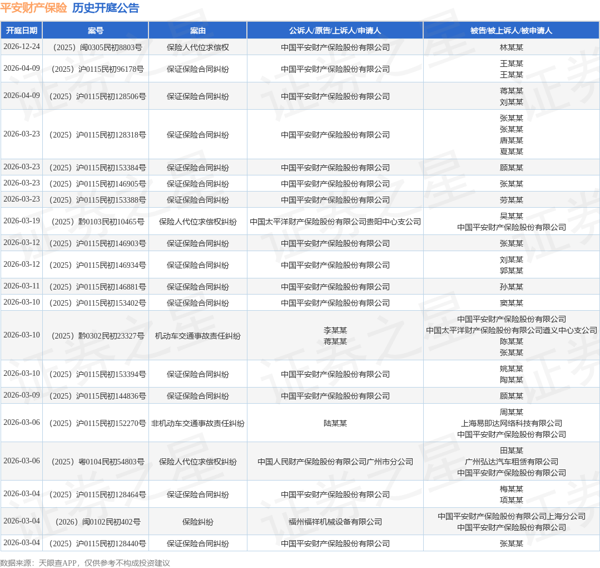Image resolution: width=600 pixels, height=568 pixels.
Task: Click the 案由 column header
Action: (x=198, y=30)
